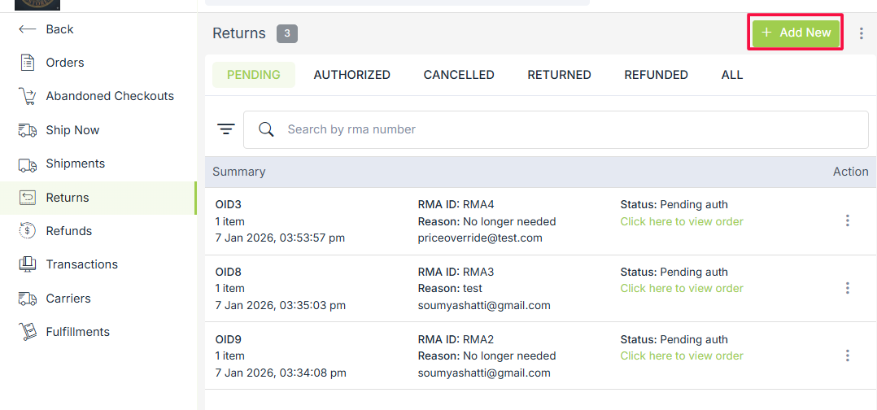The width and height of the screenshot is (877, 410).
Task: Open action menu for RMA2 row
Action: click(848, 355)
